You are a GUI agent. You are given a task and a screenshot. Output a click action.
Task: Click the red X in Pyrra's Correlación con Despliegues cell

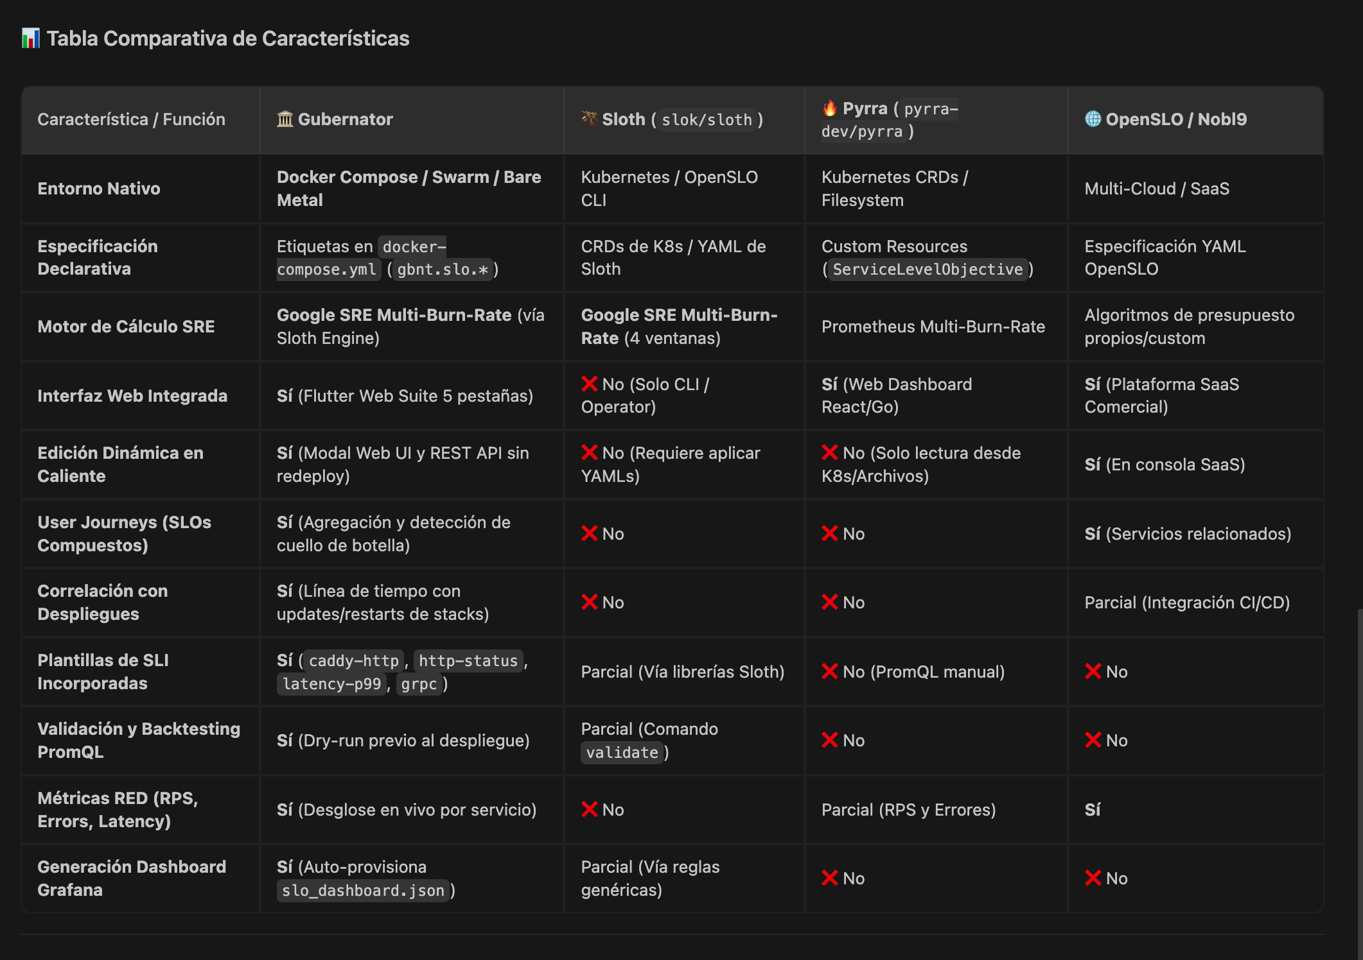click(830, 602)
